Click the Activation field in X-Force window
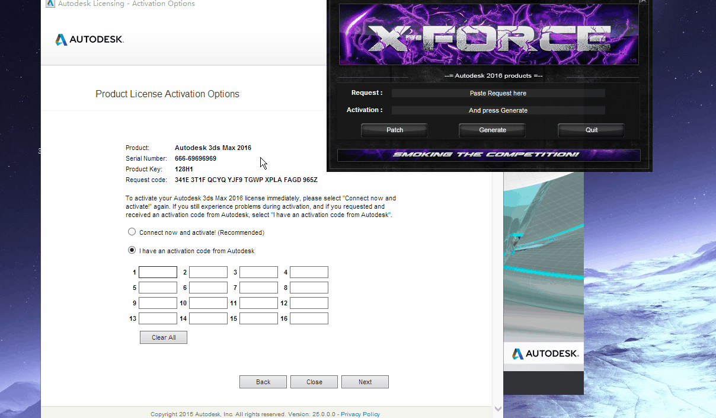This screenshot has width=716, height=418. coord(498,110)
